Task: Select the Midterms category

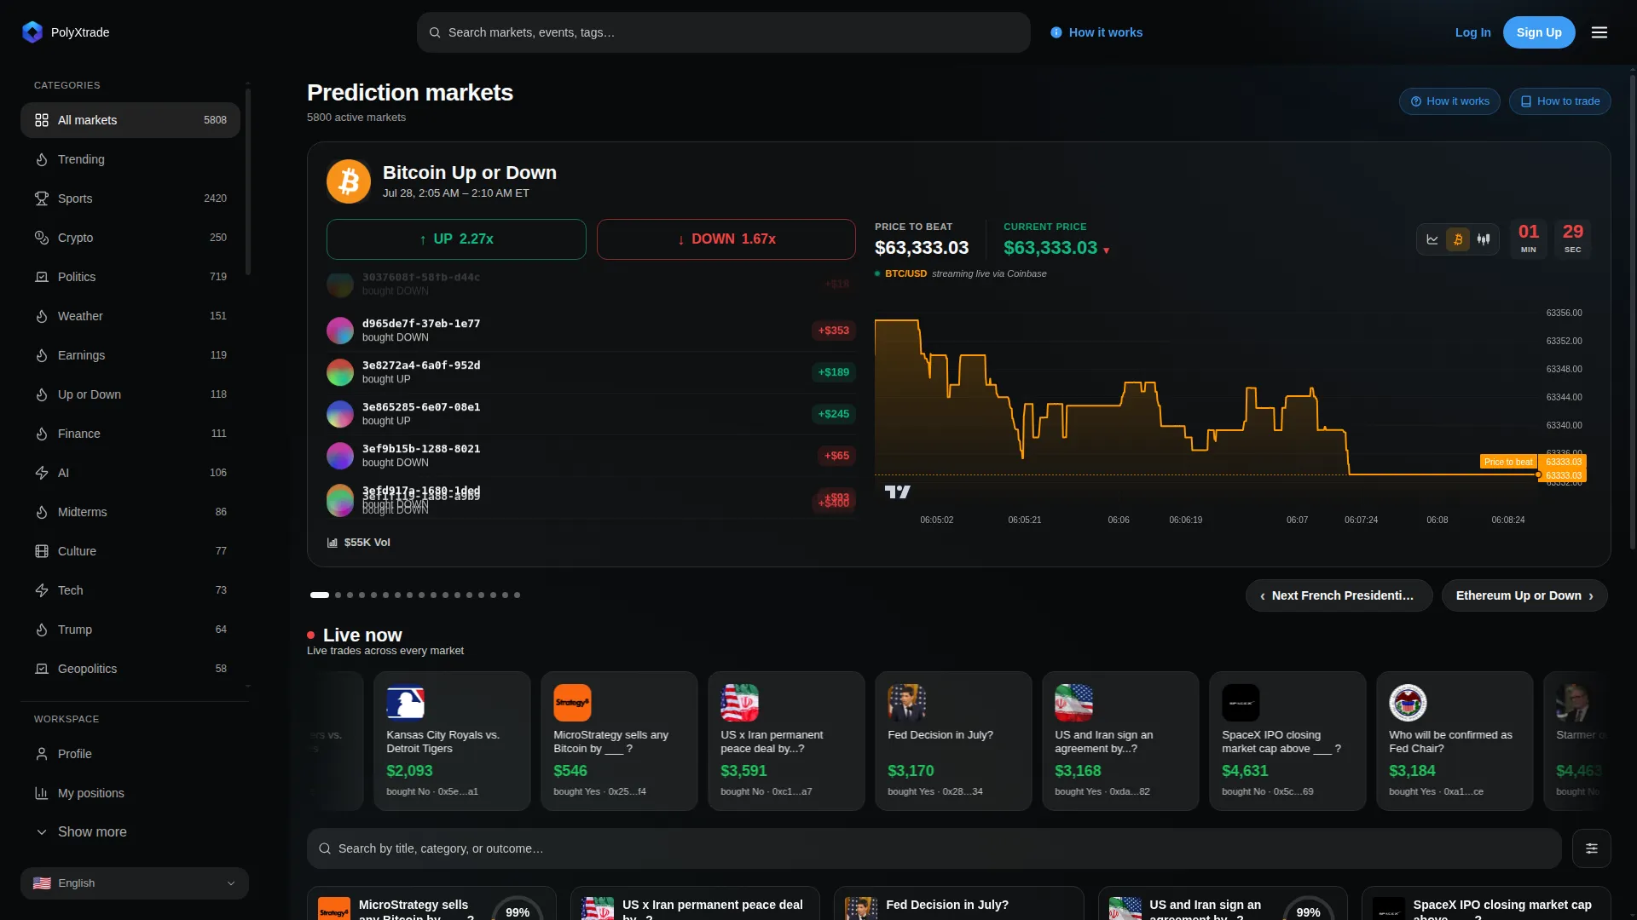Action: point(130,512)
